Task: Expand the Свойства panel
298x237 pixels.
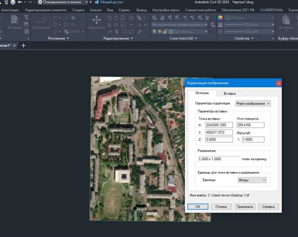Action: pos(244,39)
